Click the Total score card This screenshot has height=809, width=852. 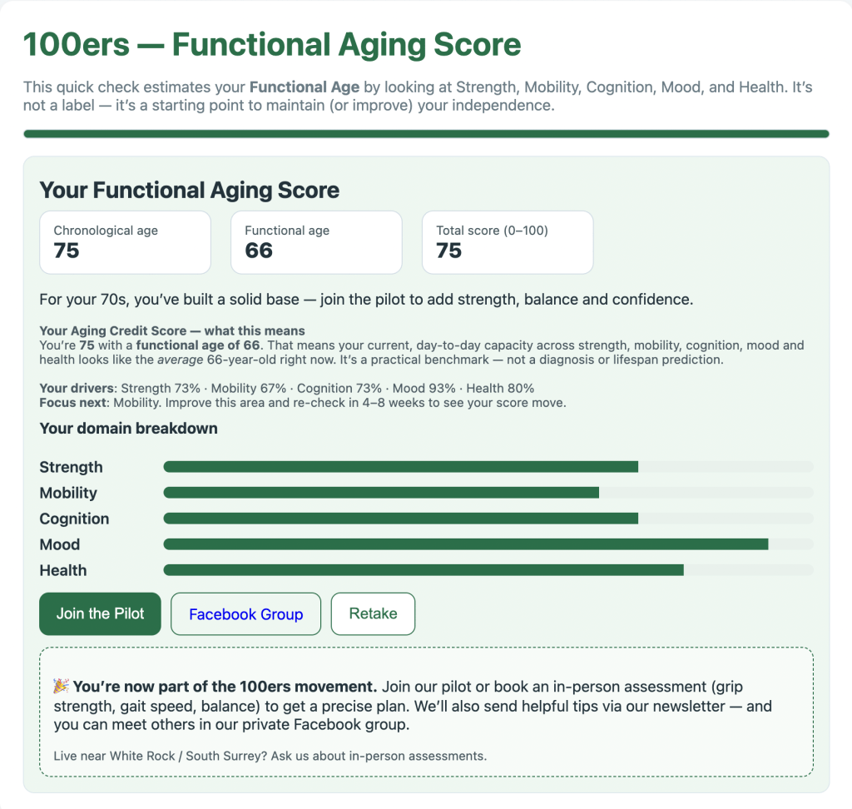[x=508, y=242]
